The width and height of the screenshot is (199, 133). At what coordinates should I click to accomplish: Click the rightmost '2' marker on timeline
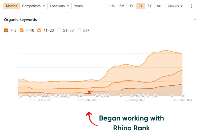click(183, 96)
